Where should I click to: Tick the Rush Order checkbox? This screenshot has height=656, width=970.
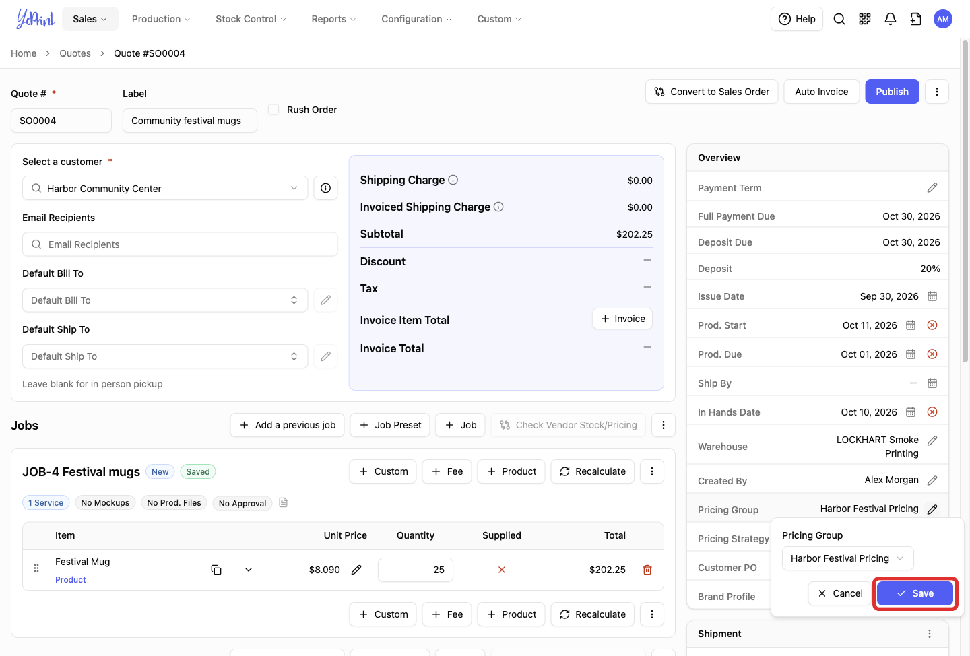[273, 110]
